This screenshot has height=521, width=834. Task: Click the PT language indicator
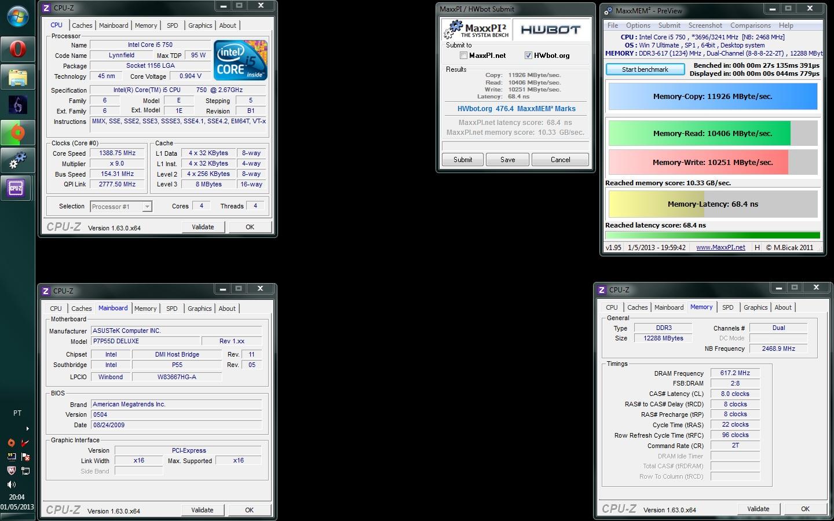[17, 413]
